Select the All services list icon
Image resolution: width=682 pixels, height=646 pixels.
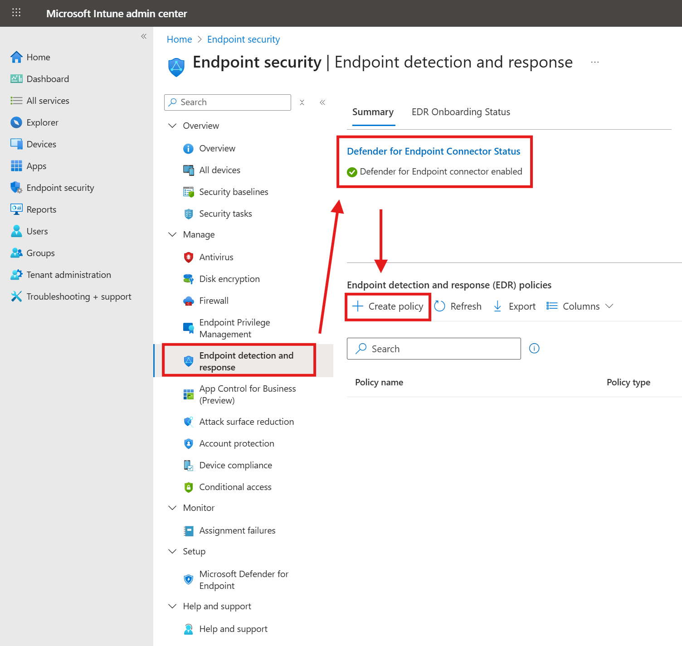(16, 101)
